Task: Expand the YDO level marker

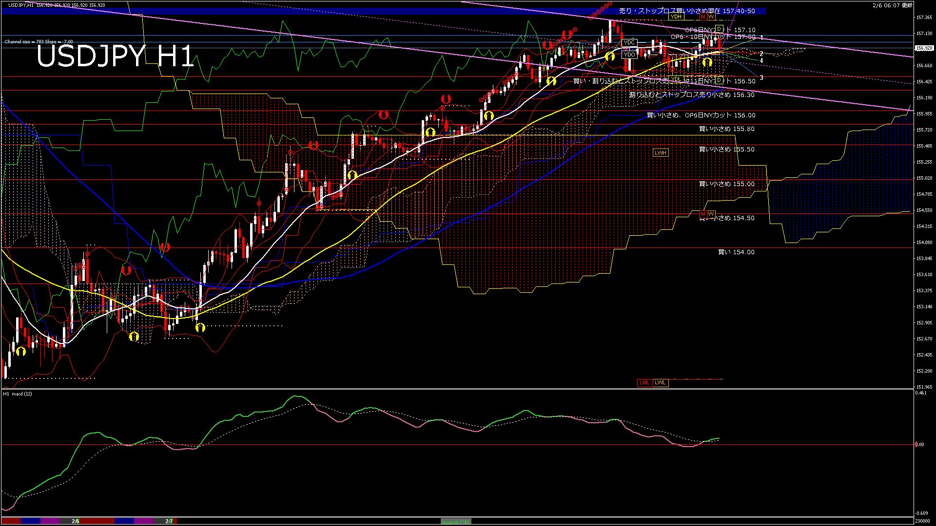Action: pyautogui.click(x=629, y=55)
